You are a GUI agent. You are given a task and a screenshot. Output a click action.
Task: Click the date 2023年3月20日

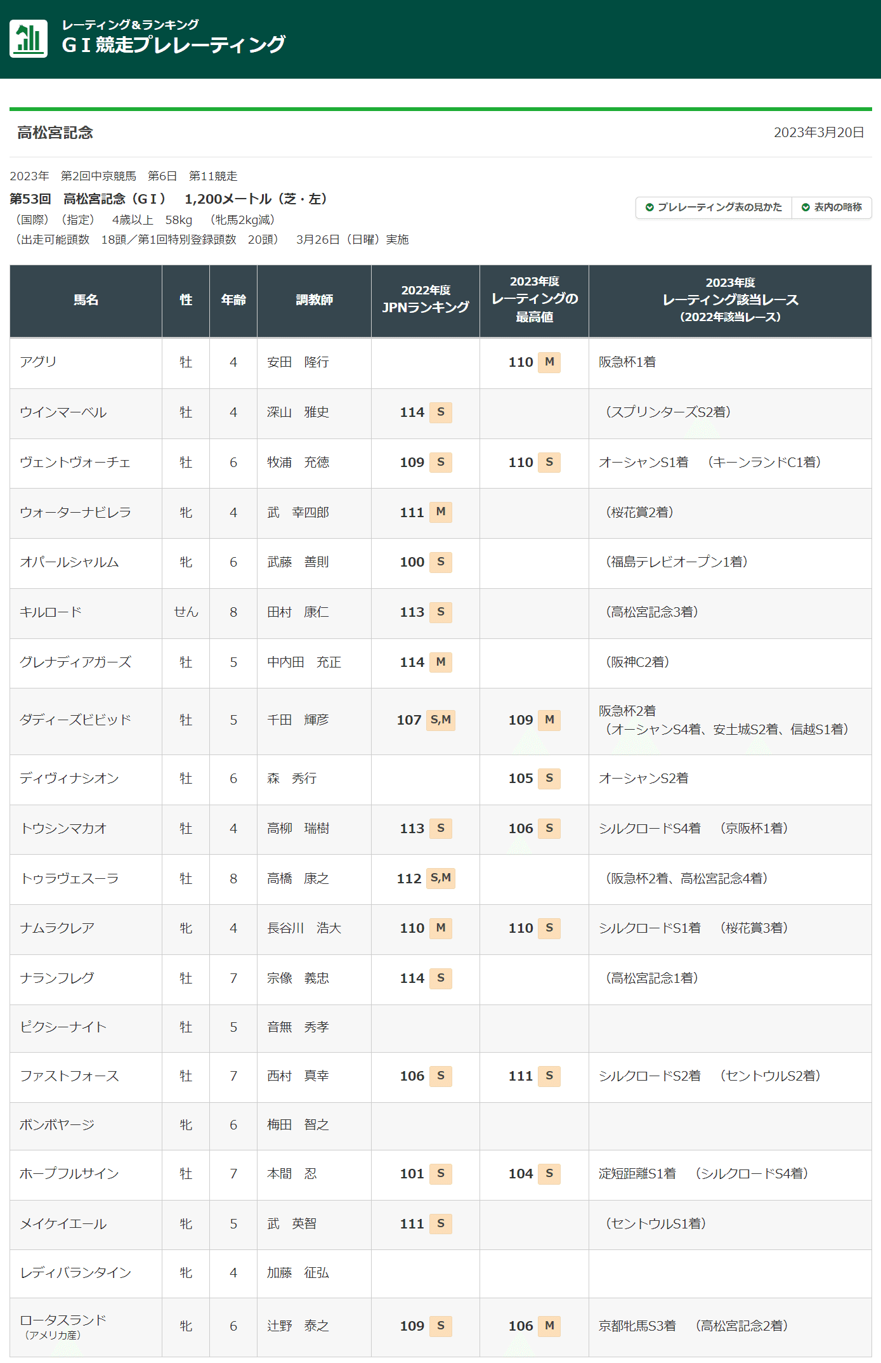coord(819,132)
